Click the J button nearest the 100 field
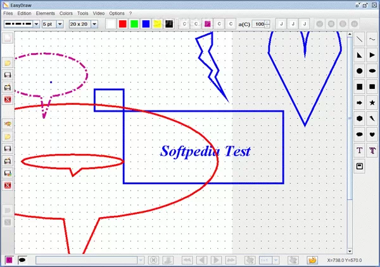 click(x=281, y=24)
